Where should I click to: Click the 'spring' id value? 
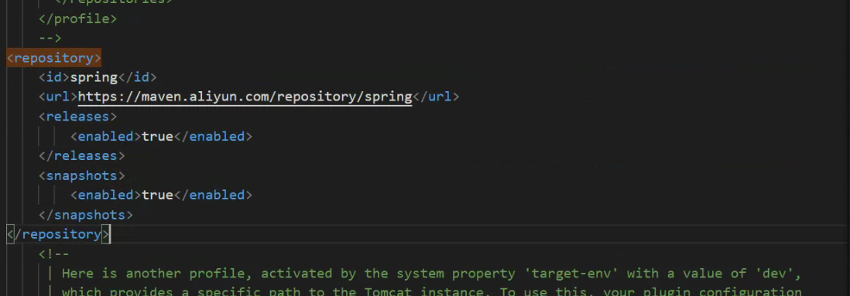(x=94, y=77)
